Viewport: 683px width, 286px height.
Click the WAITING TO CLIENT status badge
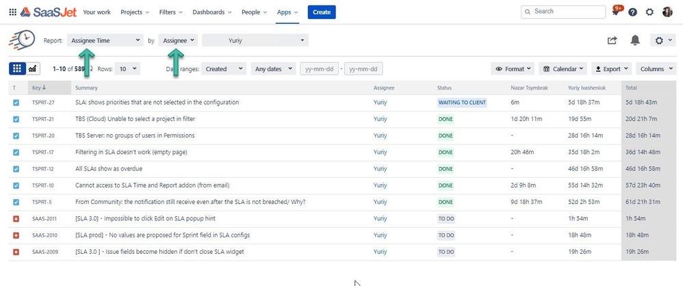[x=462, y=103]
